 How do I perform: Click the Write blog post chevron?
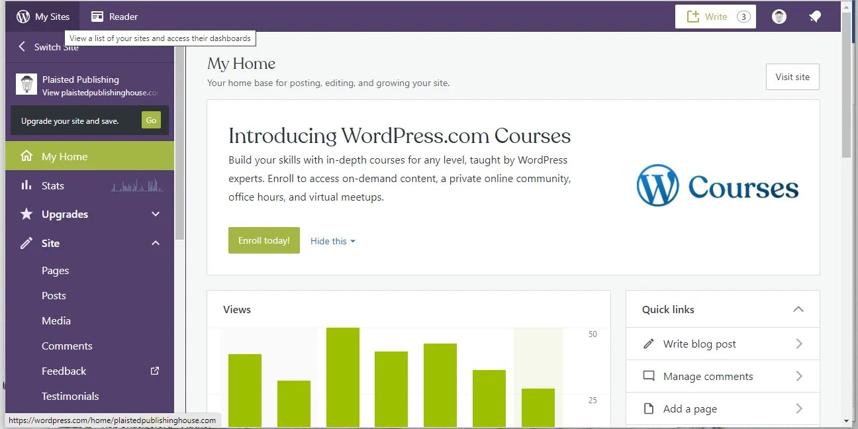799,344
